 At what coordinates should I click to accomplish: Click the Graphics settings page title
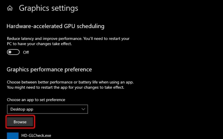pyautogui.click(x=49, y=8)
